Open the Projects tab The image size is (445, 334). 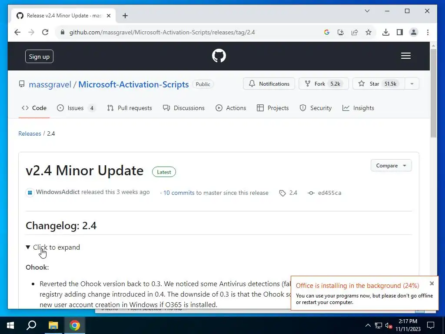pos(273,108)
